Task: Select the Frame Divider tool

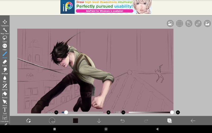Action: click(5, 119)
